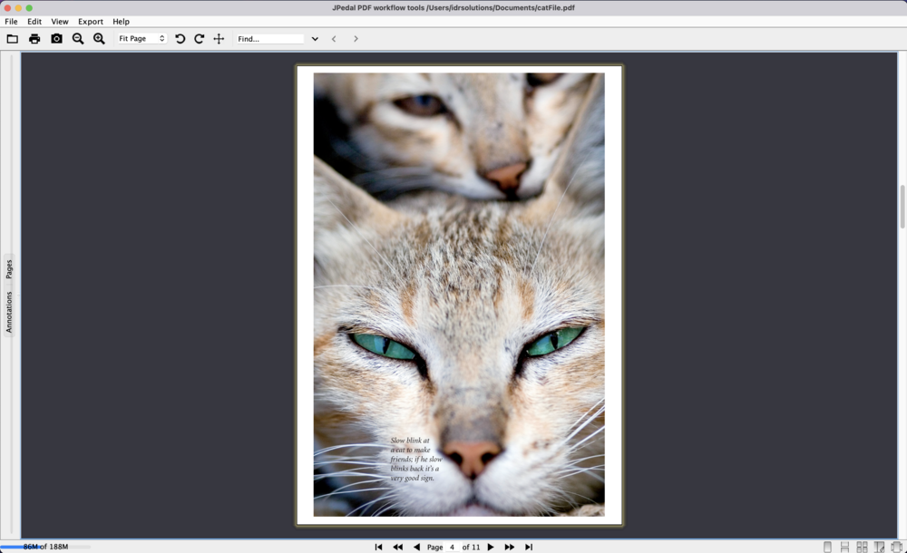This screenshot has height=553, width=907.
Task: Toggle the Pages sidebar panel
Action: (x=11, y=267)
